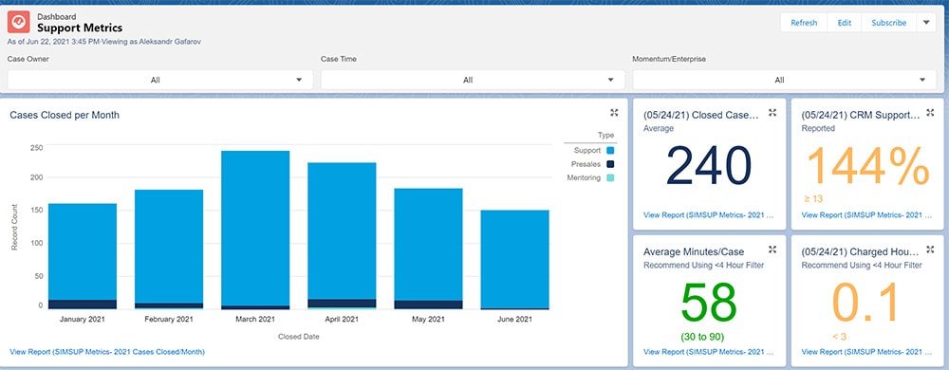Click the 144% metric value
The height and width of the screenshot is (370, 949).
868,166
